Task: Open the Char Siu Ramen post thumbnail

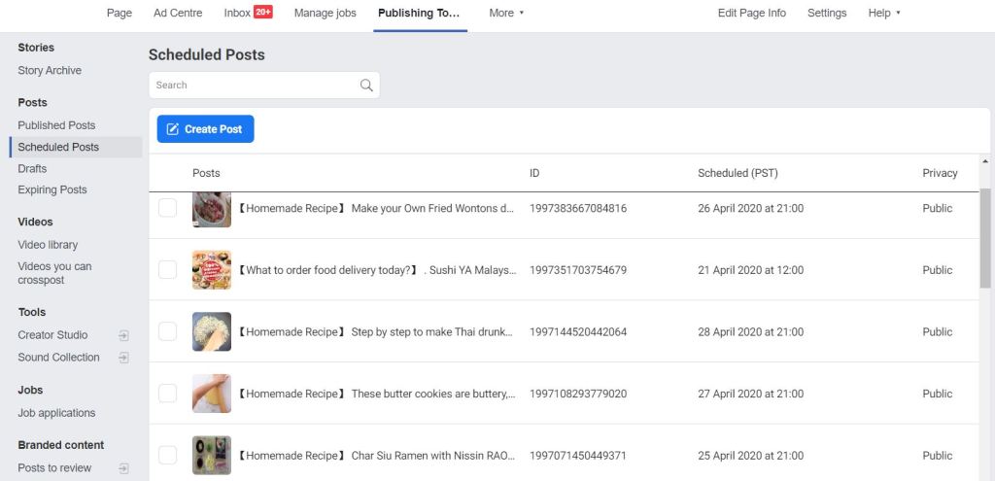Action: coord(212,455)
